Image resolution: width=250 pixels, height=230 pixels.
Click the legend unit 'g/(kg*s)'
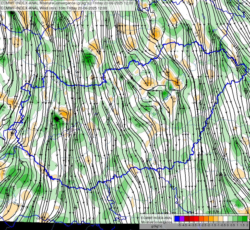(157, 226)
